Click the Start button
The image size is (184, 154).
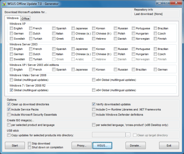click(x=15, y=145)
